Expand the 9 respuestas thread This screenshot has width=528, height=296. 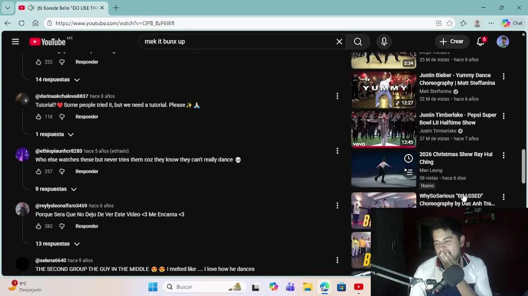[56, 189]
